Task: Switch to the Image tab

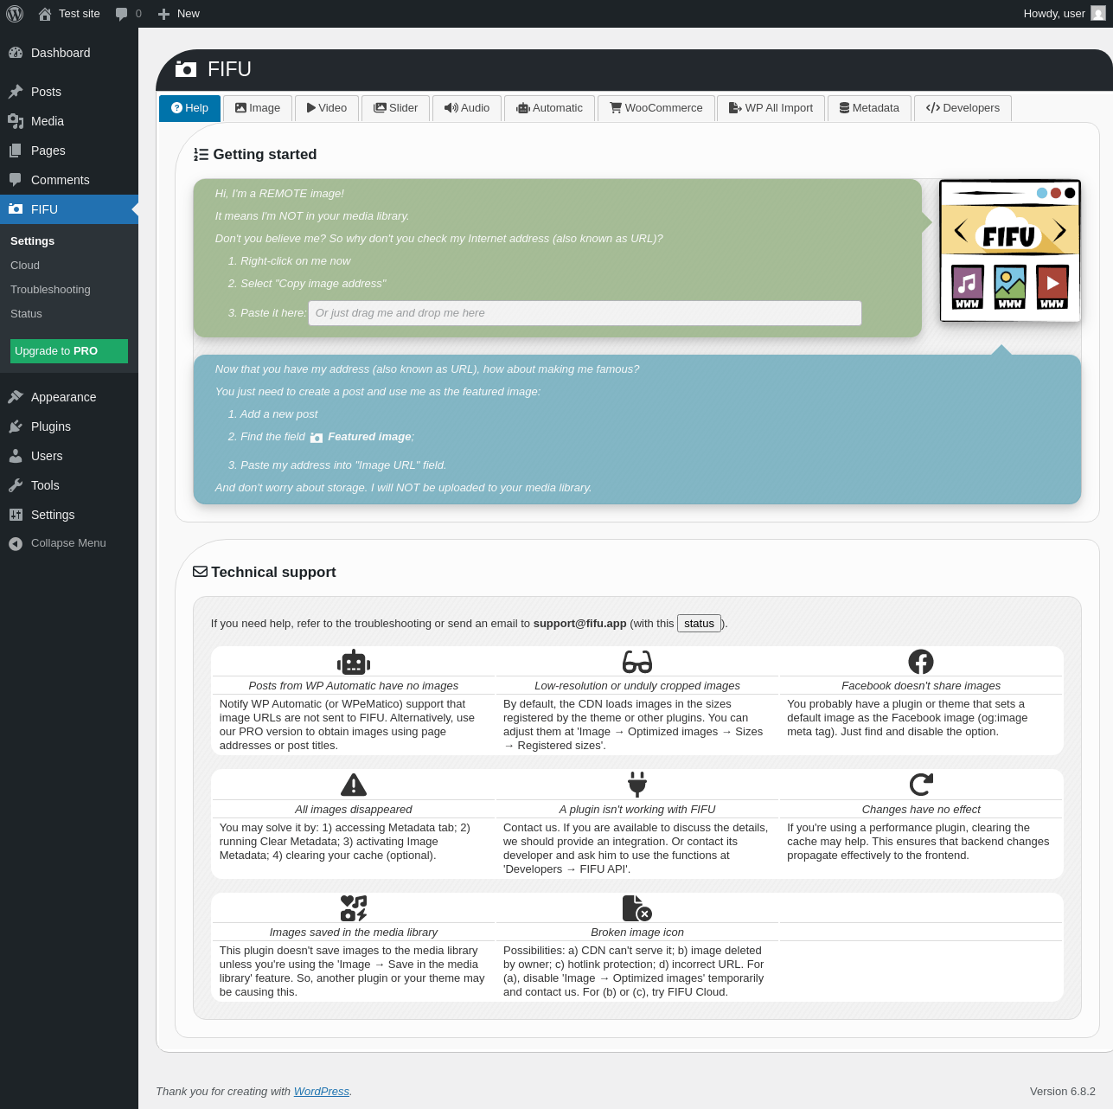Action: (x=258, y=108)
